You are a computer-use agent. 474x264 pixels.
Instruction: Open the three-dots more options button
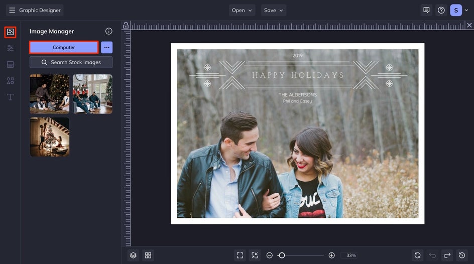106,47
